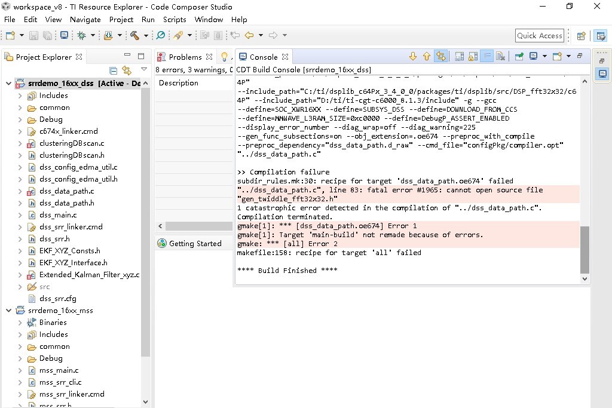The width and height of the screenshot is (612, 408).
Task: Open the Project menu
Action: coord(121,20)
